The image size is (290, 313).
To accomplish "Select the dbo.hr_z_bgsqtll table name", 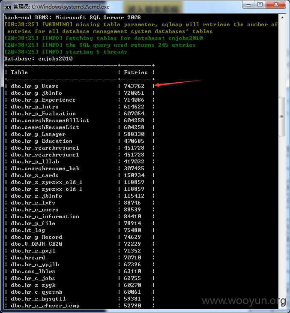I will [x=38, y=299].
